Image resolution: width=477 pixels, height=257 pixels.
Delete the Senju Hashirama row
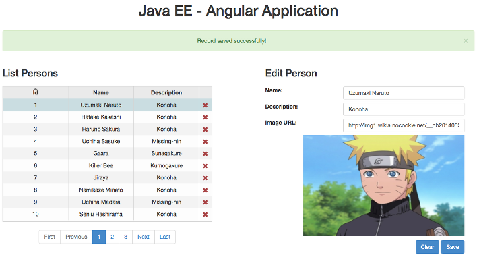pyautogui.click(x=205, y=215)
